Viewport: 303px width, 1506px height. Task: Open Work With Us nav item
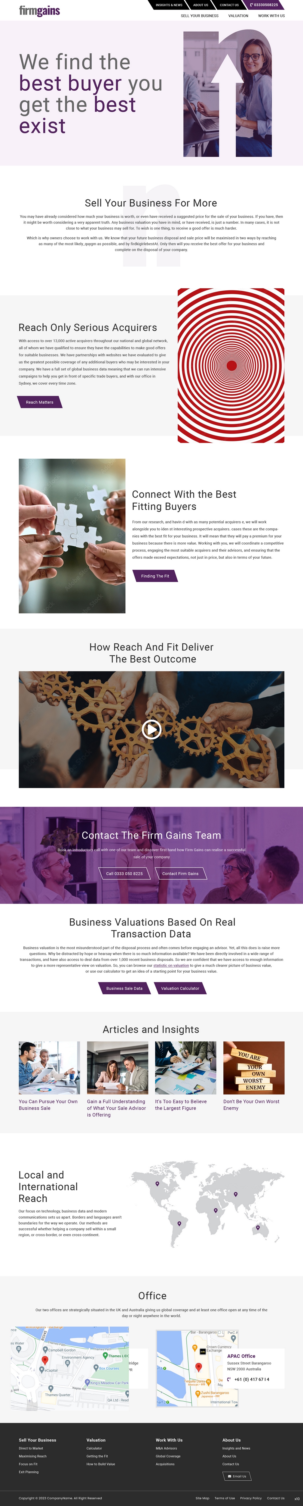pyautogui.click(x=271, y=16)
